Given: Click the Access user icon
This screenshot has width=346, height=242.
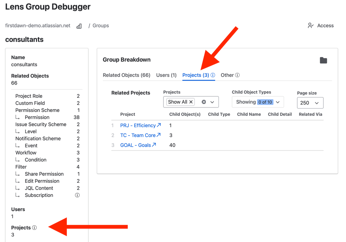Looking at the screenshot, I should (x=310, y=26).
